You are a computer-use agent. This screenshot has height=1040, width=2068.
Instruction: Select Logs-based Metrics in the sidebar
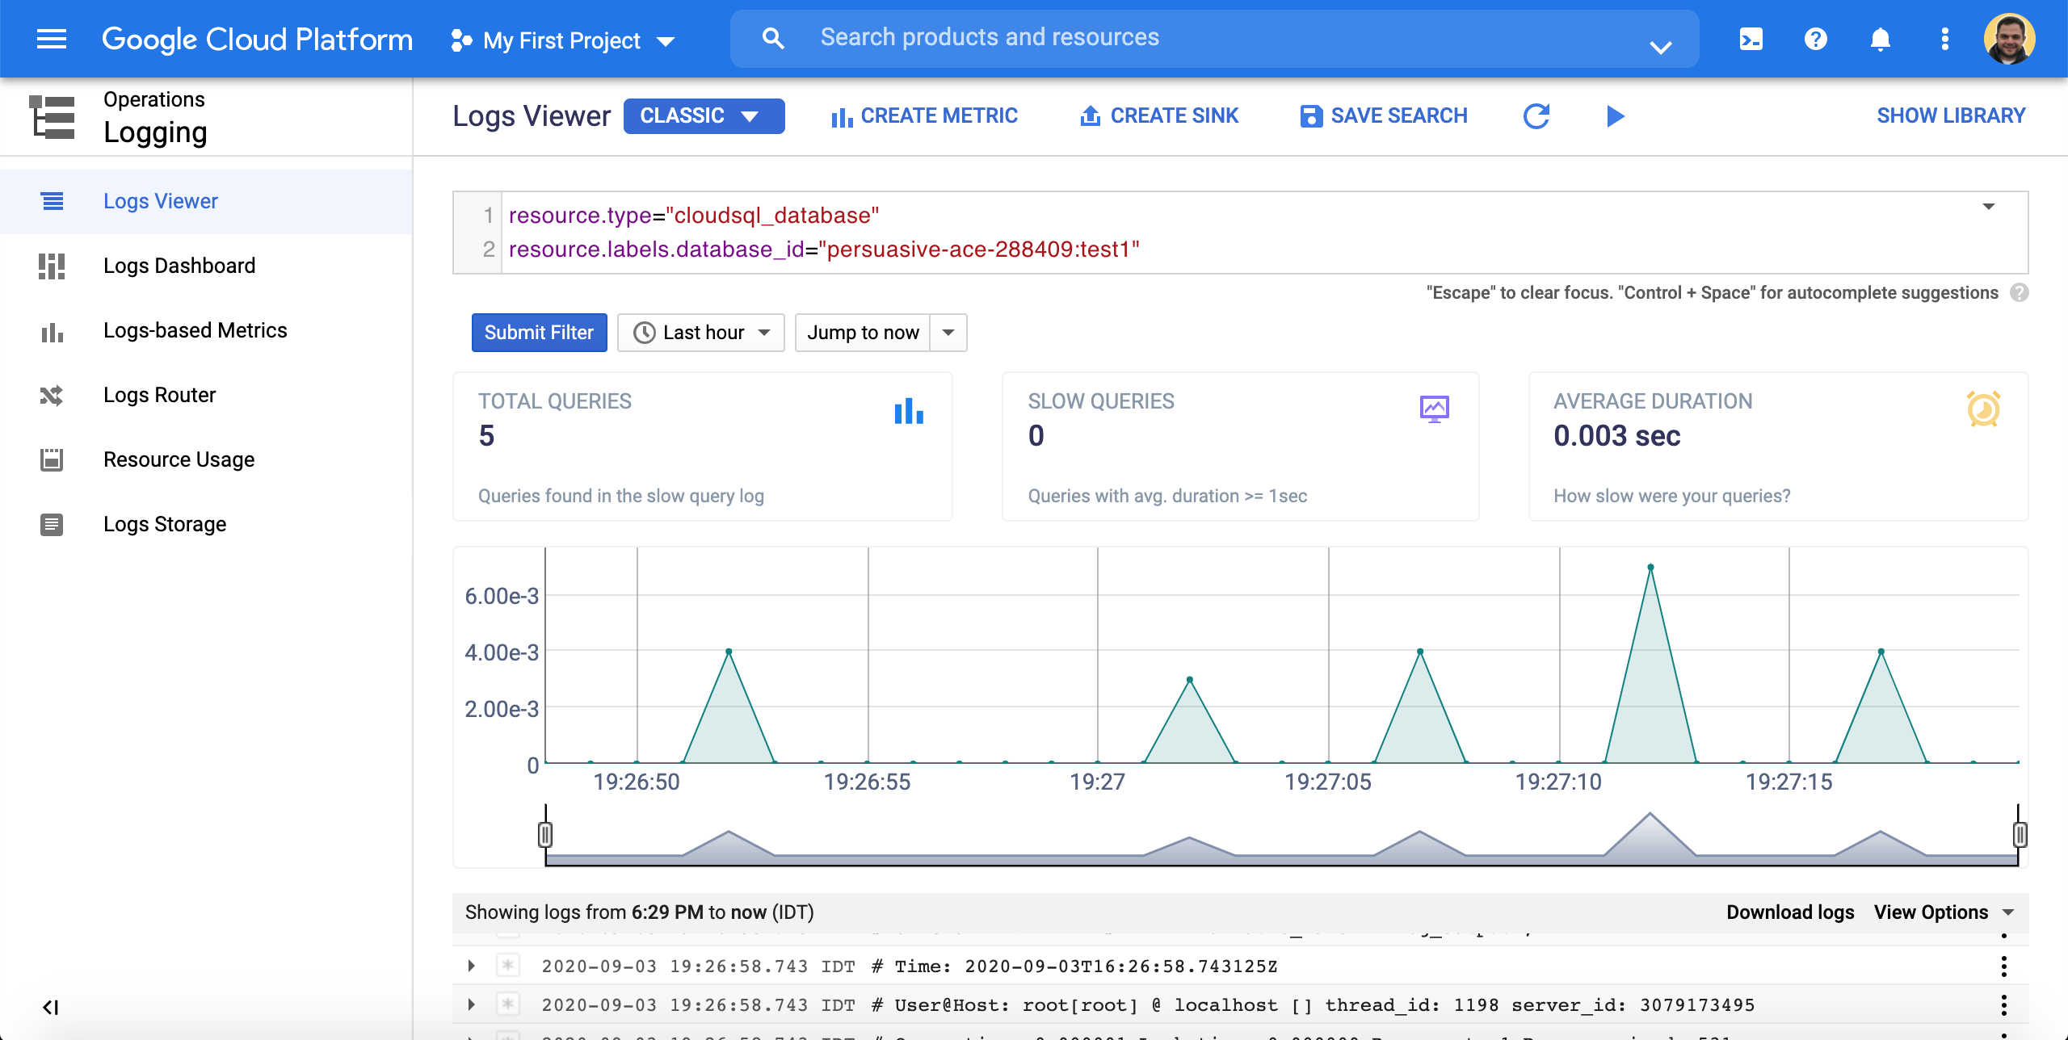click(x=207, y=330)
